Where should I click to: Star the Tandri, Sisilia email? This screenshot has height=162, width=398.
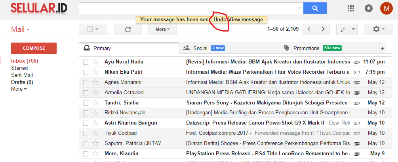95,103
